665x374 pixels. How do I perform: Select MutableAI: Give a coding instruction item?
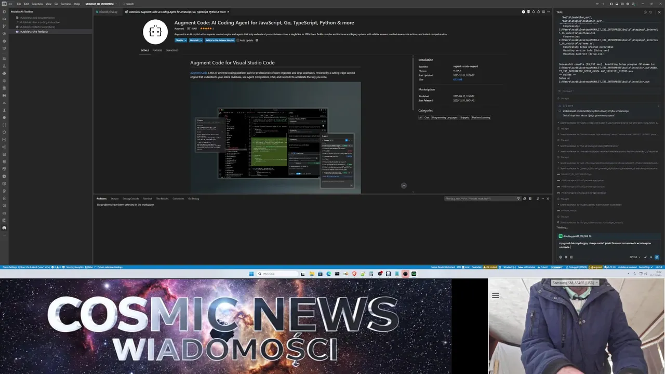[x=39, y=22]
